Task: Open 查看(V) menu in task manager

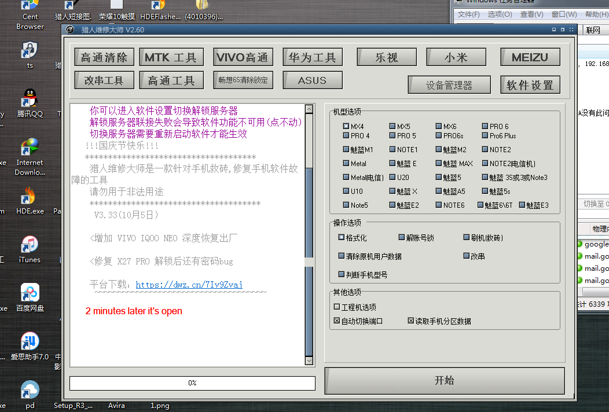Action: 531,14
